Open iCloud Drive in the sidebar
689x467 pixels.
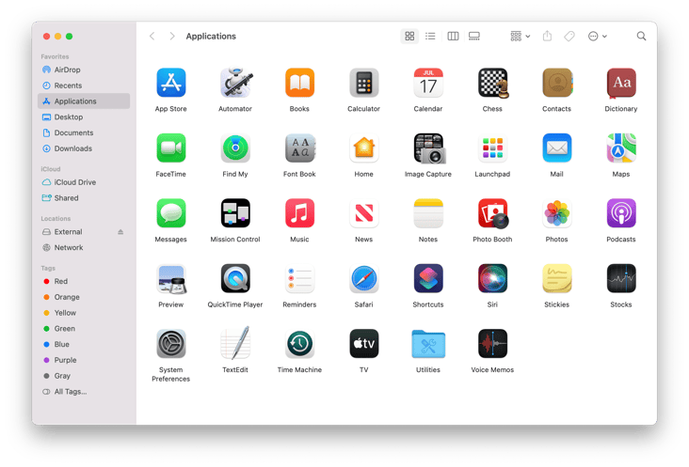click(84, 182)
